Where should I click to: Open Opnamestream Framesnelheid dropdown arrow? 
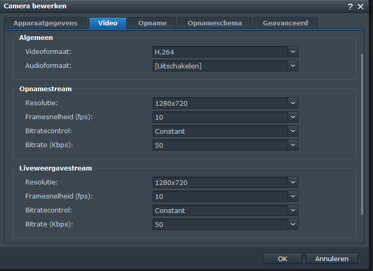[293, 117]
